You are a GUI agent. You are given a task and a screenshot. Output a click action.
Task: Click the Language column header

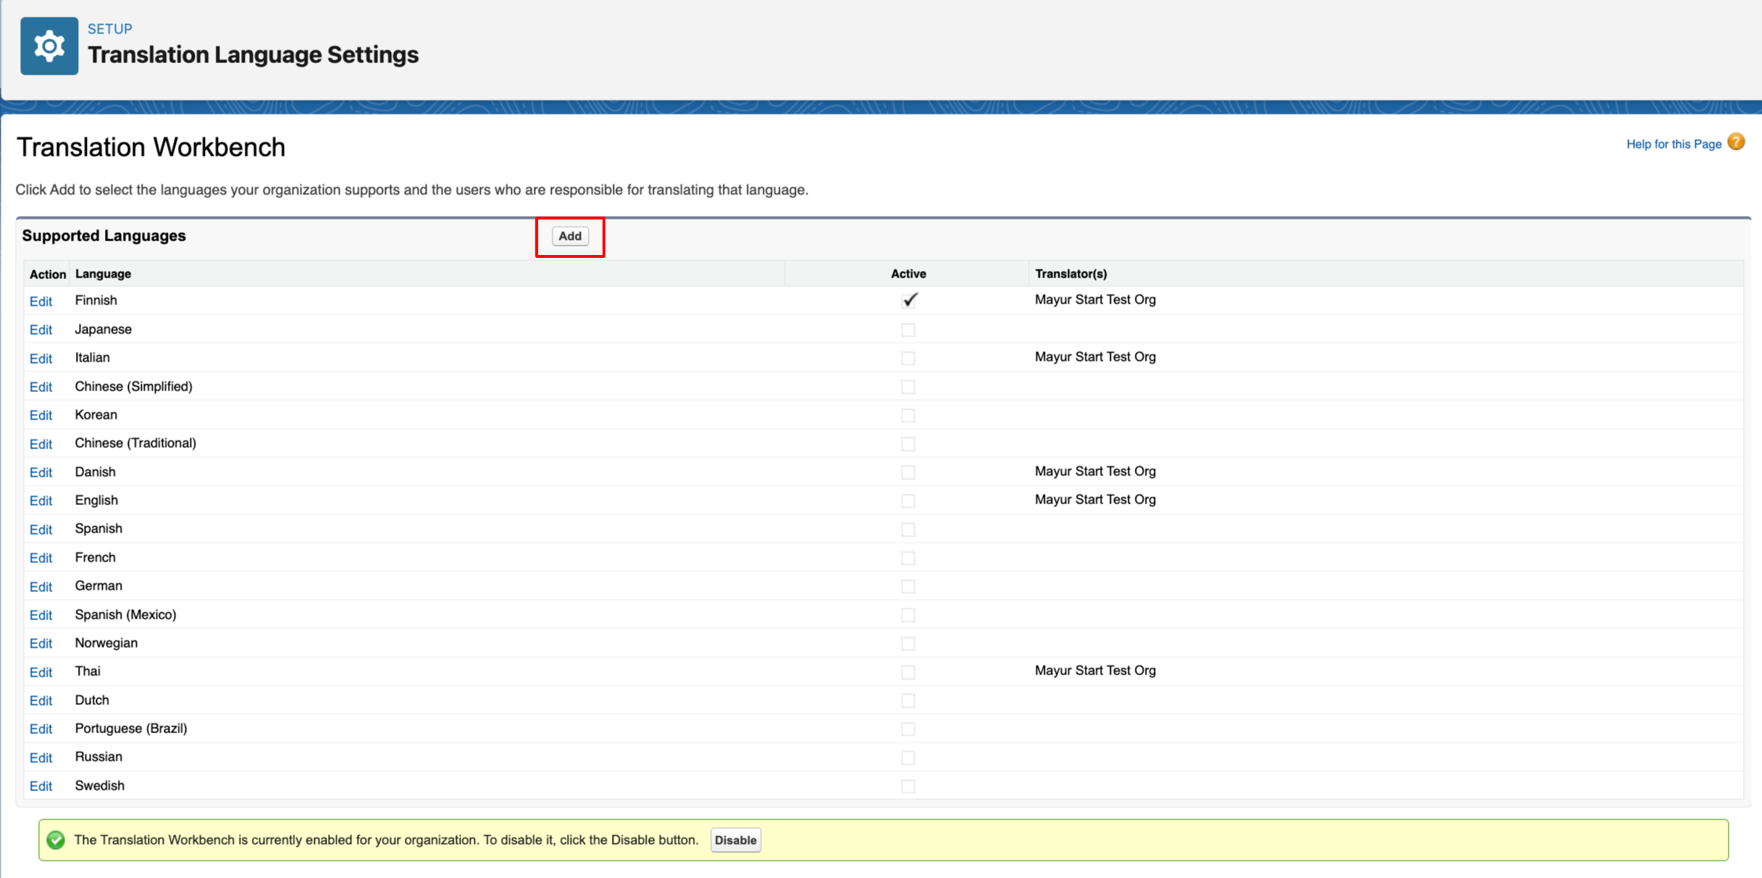point(103,274)
